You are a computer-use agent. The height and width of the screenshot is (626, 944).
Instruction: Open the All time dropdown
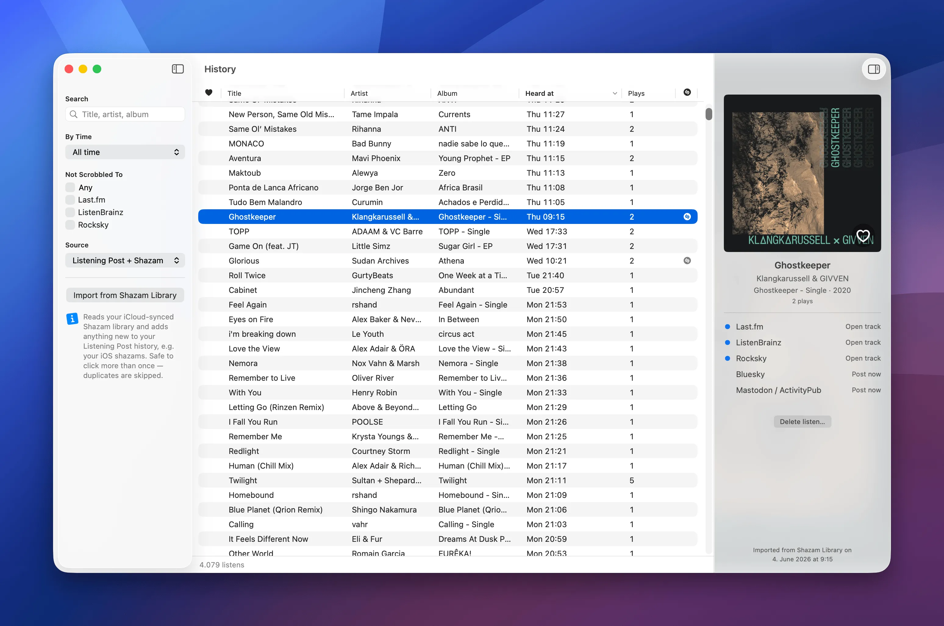pyautogui.click(x=125, y=152)
